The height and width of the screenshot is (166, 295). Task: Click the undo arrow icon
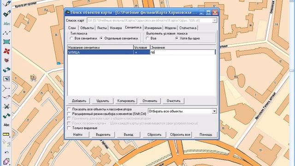click(x=6, y=152)
